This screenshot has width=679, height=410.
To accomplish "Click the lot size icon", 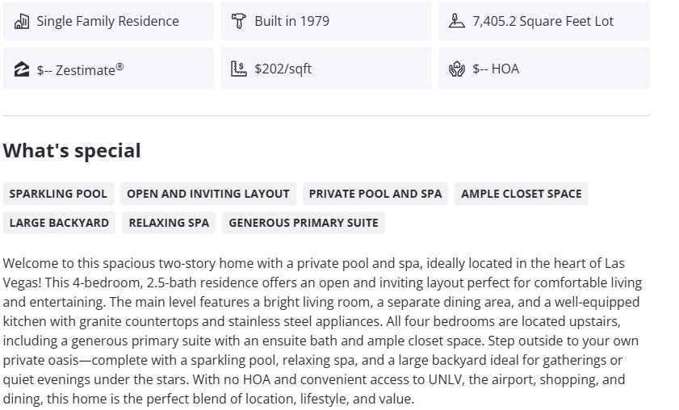I will tap(457, 21).
